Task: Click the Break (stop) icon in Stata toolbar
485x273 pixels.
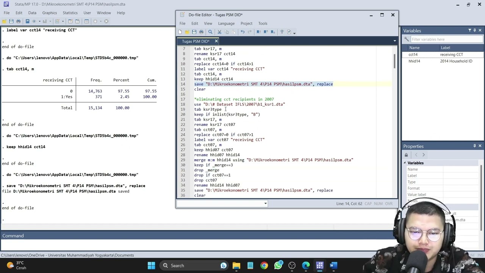Action: point(106,21)
